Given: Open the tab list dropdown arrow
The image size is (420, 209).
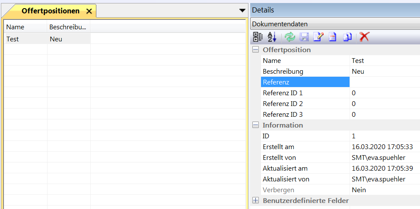Looking at the screenshot, I should pyautogui.click(x=242, y=10).
